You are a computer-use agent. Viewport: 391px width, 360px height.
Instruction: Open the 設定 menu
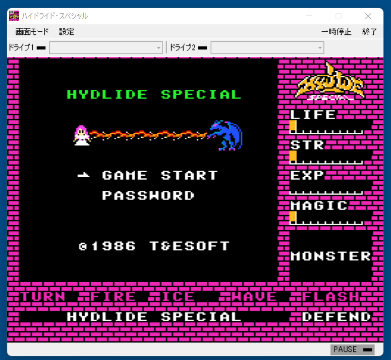point(67,32)
